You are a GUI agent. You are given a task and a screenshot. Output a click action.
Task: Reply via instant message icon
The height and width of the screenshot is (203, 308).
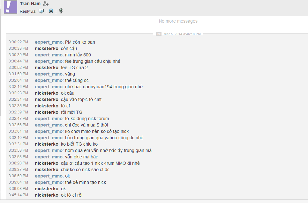[41, 11]
